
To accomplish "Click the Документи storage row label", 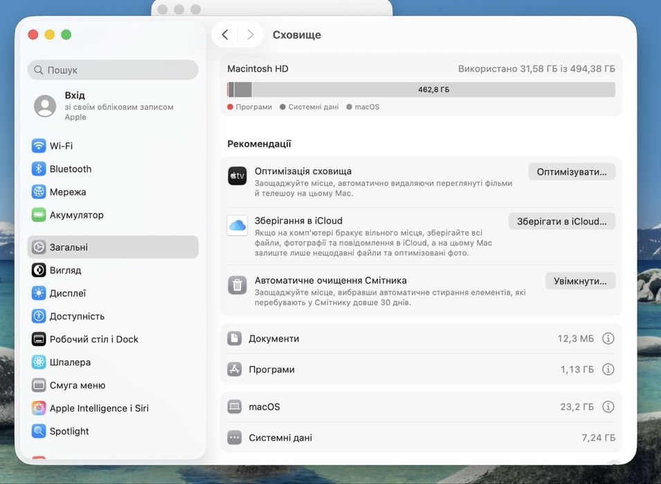I will (x=274, y=339).
